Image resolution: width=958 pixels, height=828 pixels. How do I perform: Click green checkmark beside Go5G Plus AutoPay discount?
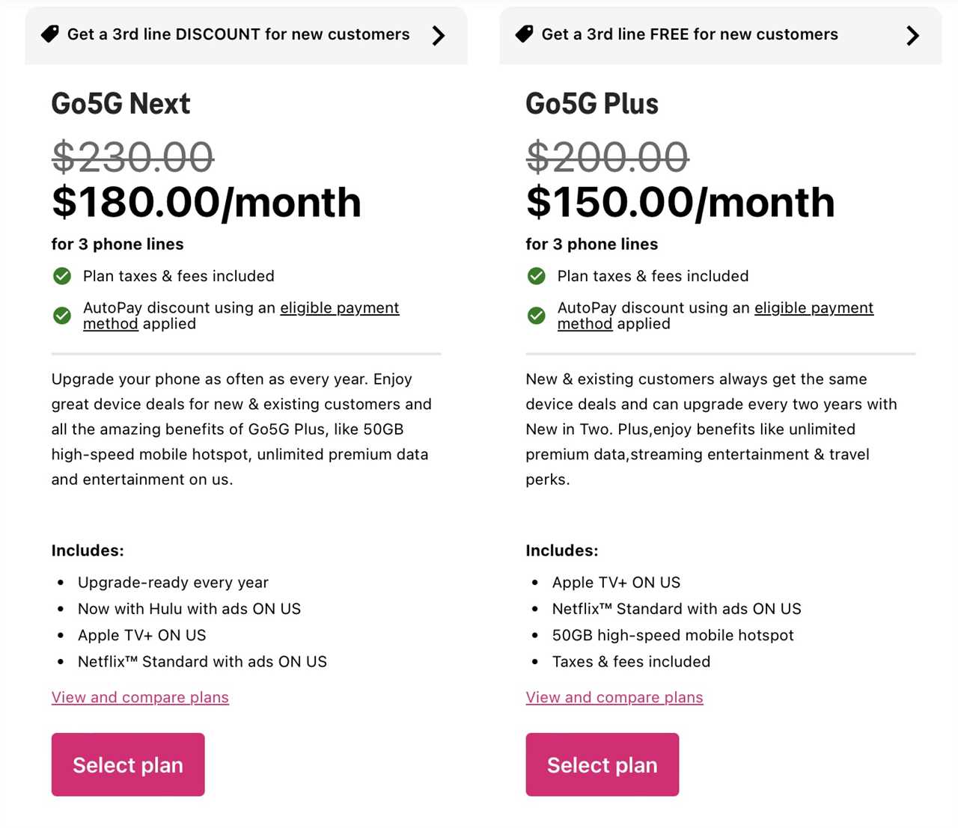(x=537, y=316)
